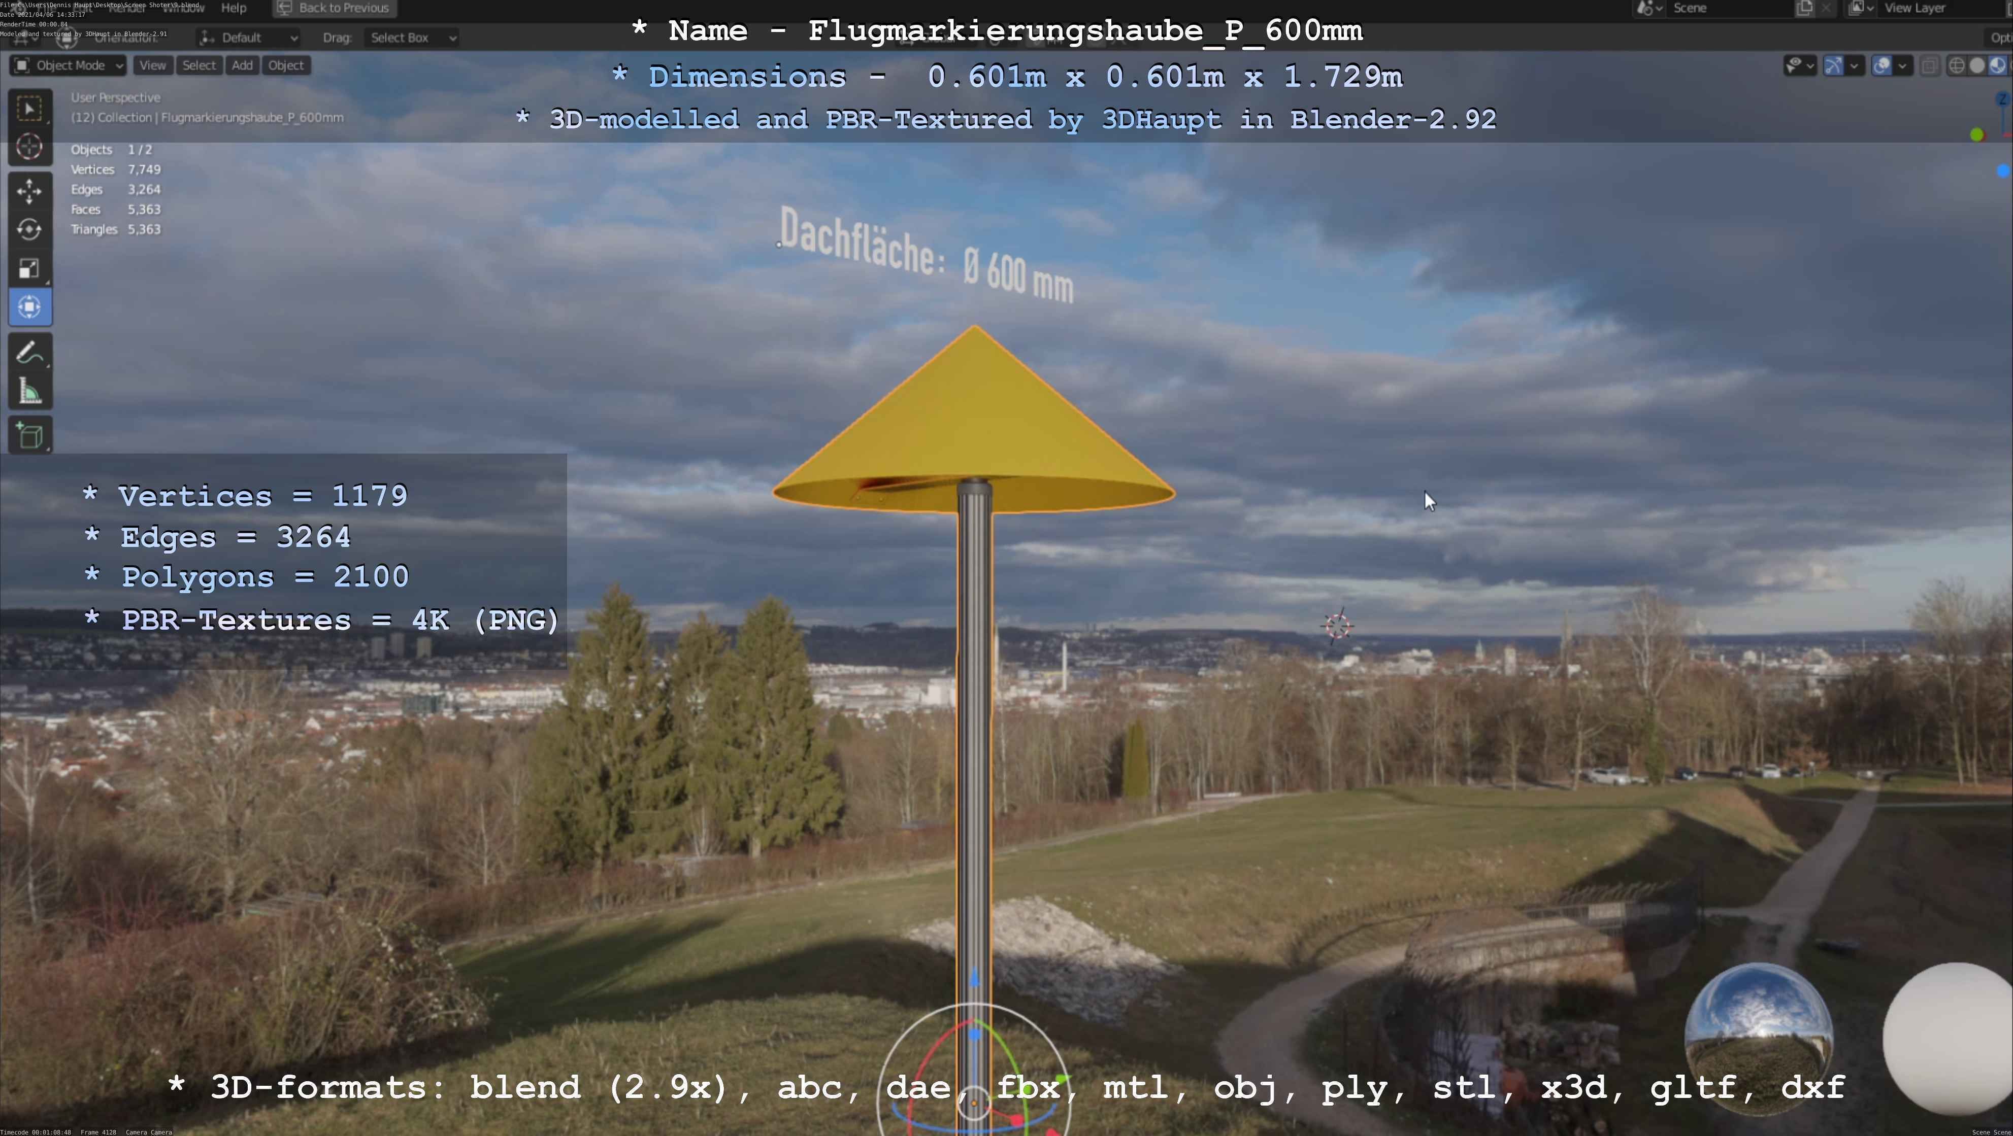The image size is (2013, 1136).
Task: Choose the Rotate tool in toolbar
Action: [x=29, y=229]
